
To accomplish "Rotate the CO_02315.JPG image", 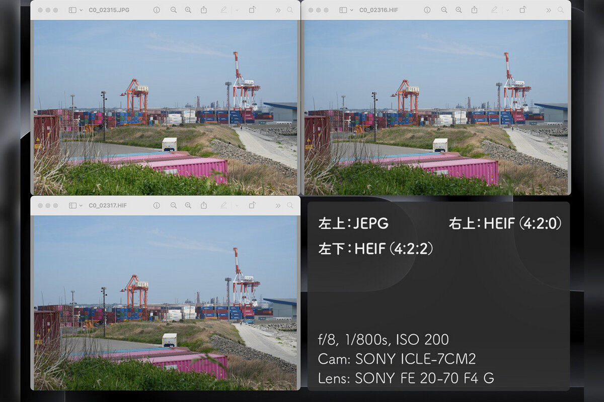I will [x=252, y=10].
